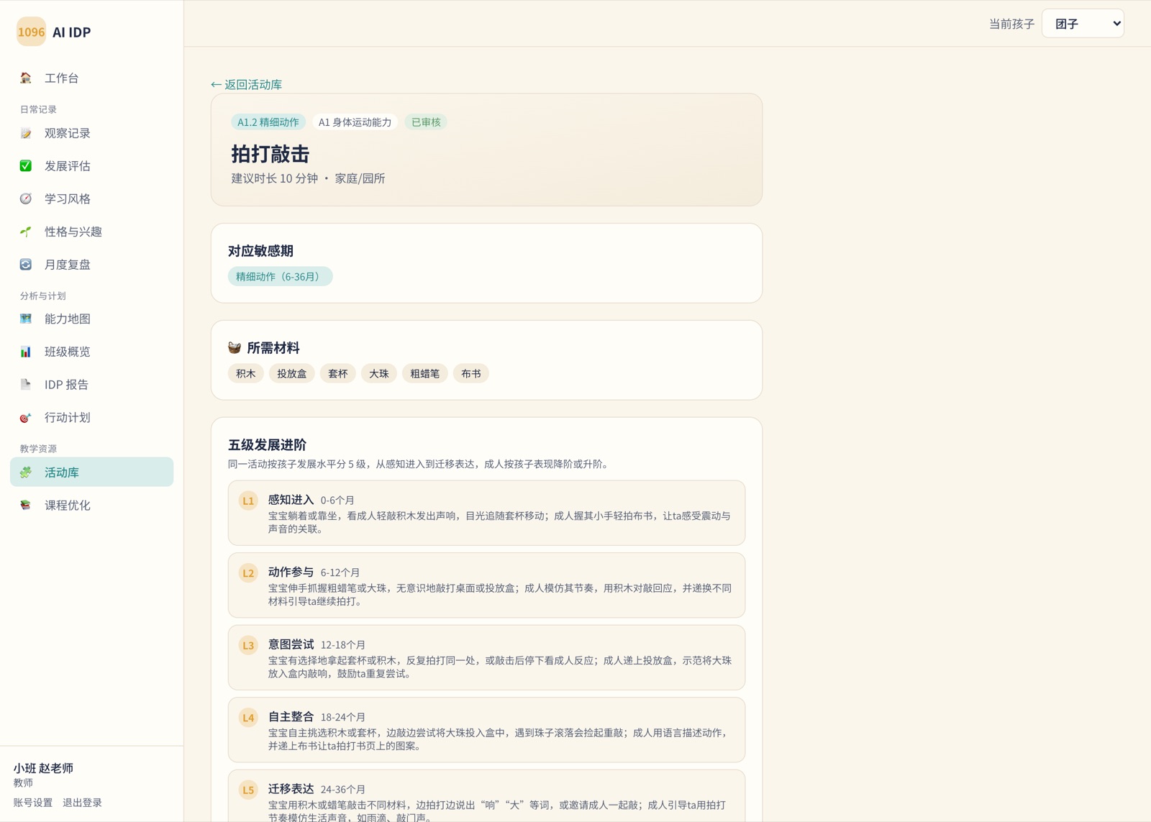
Task: Click the 小班 赵老师 user name
Action: 43,768
